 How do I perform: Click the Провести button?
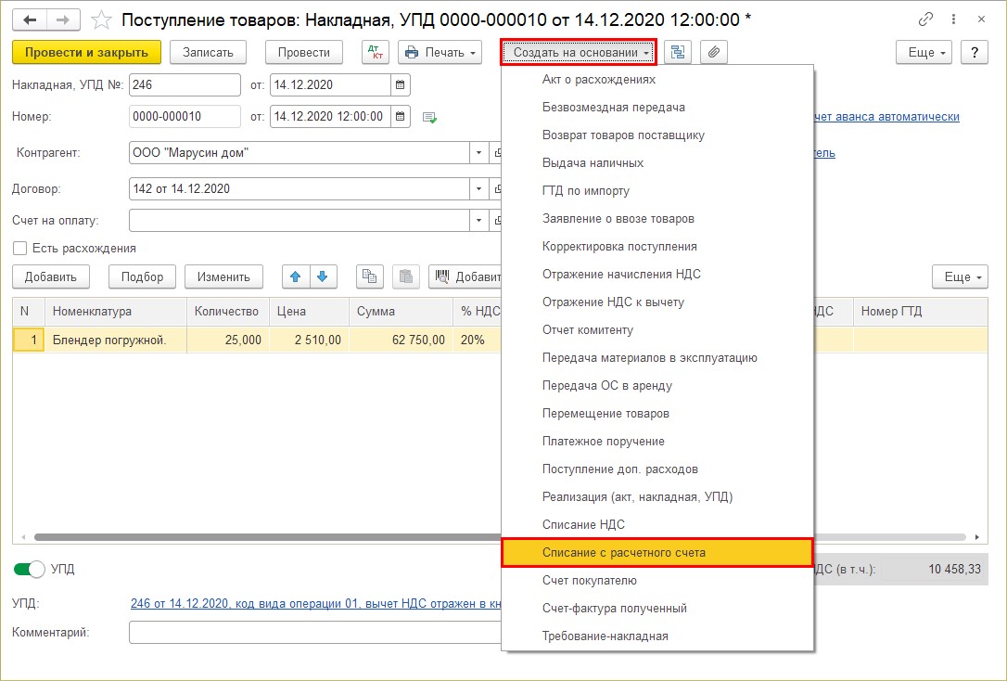(304, 52)
